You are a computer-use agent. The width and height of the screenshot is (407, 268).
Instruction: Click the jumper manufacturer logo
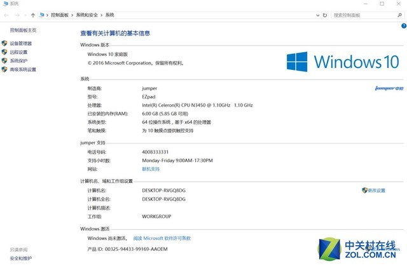[x=389, y=88]
